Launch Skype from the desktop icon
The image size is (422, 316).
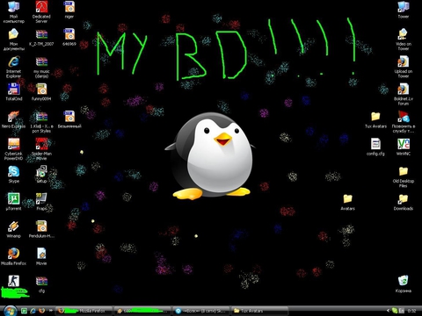[x=13, y=175]
